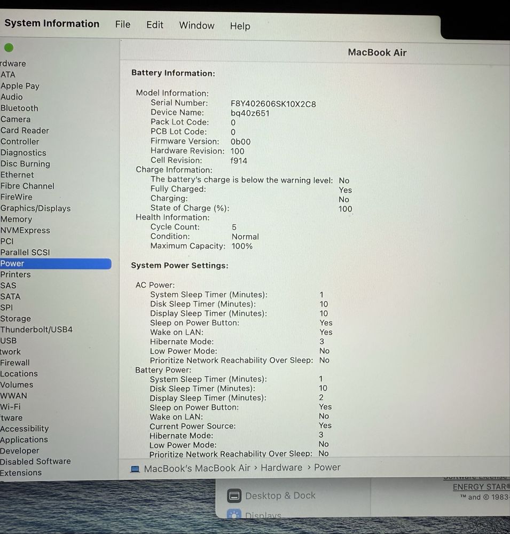This screenshot has width=510, height=534.
Task: Select Storage in the sidebar
Action: 15,319
